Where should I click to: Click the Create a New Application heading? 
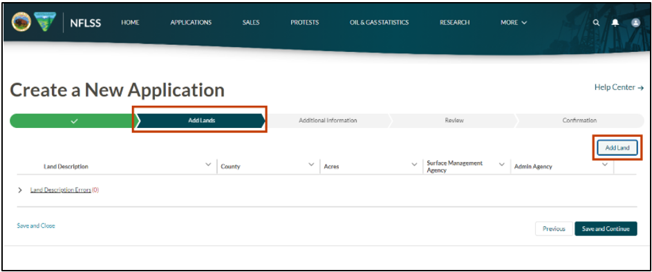pos(118,90)
